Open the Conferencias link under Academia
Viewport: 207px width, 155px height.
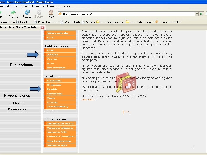(x=60, y=94)
